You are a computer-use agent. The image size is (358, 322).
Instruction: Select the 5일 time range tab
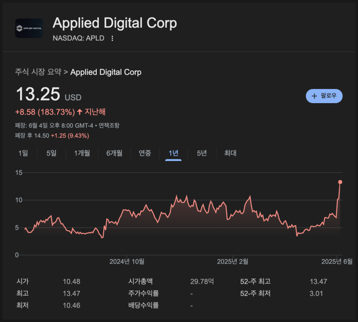(52, 153)
